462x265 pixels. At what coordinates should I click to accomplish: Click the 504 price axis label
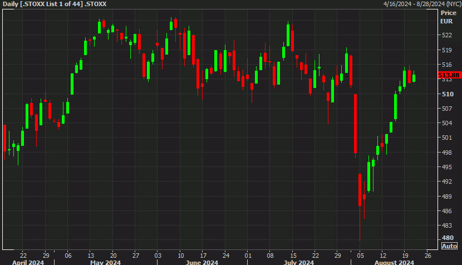[446, 123]
